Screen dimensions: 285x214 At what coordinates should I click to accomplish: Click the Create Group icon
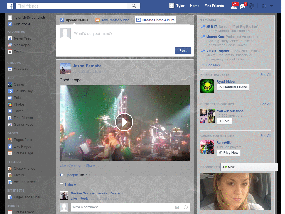tap(10, 69)
